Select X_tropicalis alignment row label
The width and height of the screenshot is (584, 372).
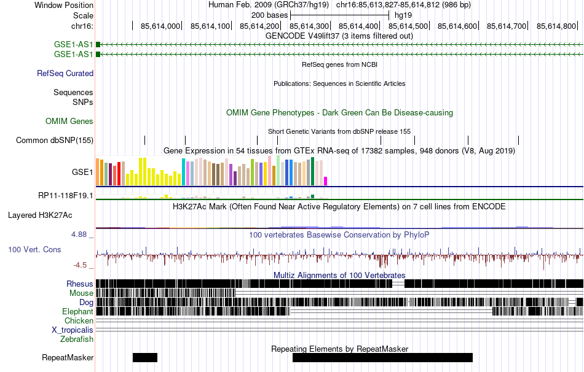pyautogui.click(x=73, y=330)
